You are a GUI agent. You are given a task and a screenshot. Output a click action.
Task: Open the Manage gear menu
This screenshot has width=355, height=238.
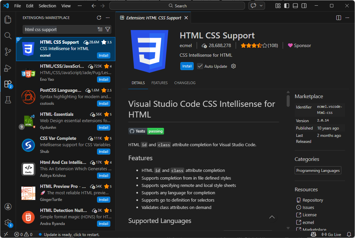[8, 223]
